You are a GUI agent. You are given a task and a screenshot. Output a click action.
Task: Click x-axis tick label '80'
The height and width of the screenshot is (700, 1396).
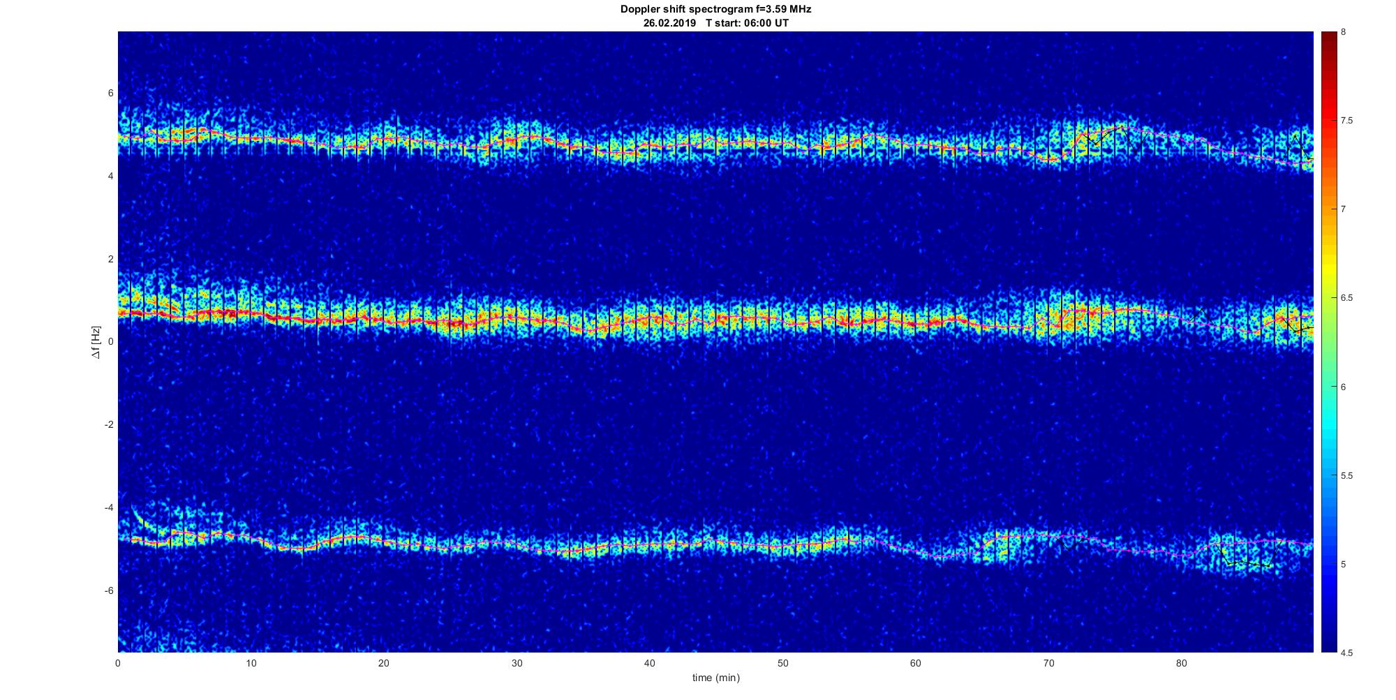pos(1182,663)
